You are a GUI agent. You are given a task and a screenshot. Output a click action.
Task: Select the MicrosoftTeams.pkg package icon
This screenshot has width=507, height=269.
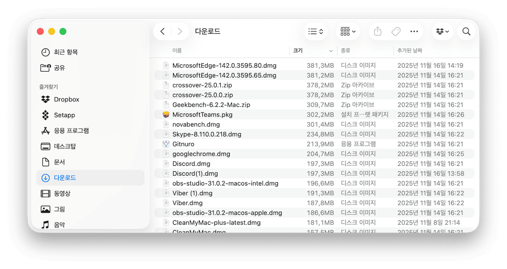tap(166, 115)
